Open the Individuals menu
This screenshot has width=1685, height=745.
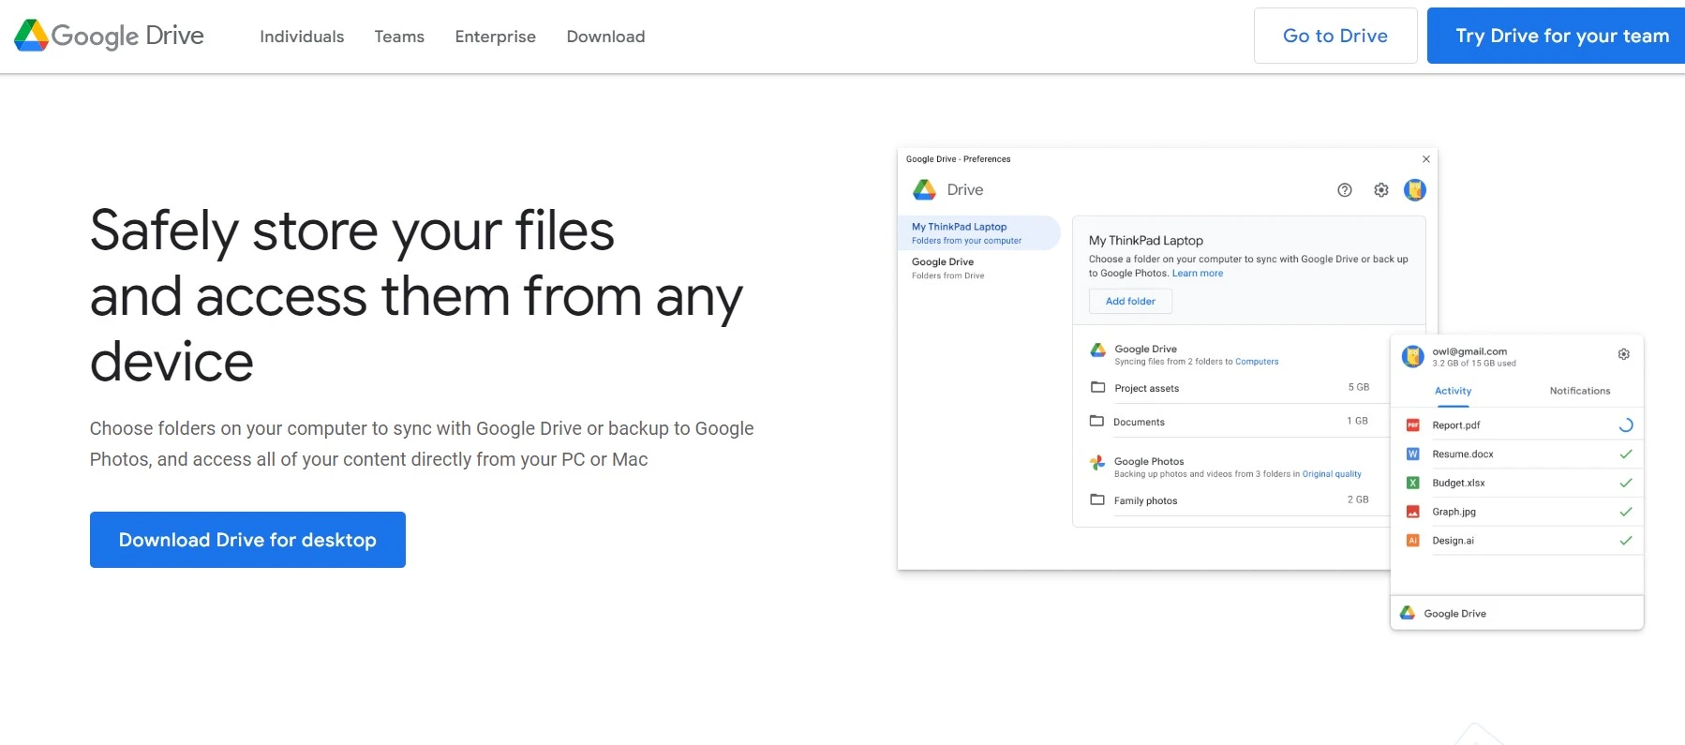point(302,37)
